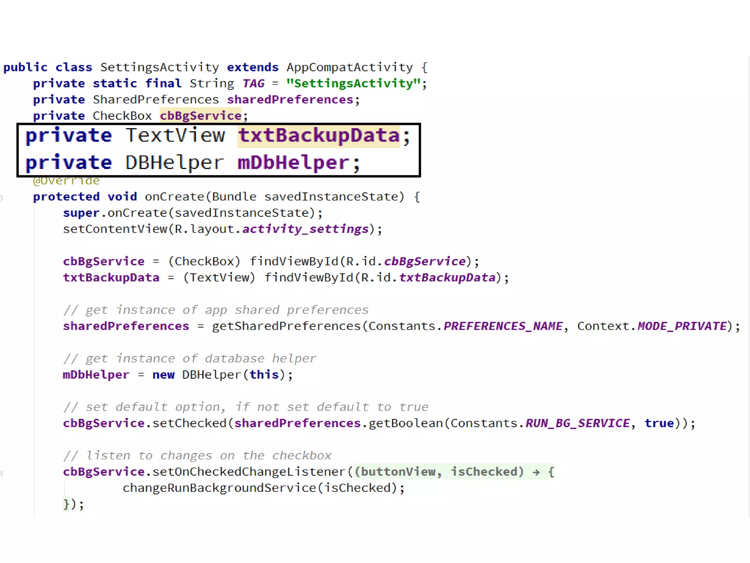
Task: Click savedInstanceState in the method signature
Action: (331, 197)
